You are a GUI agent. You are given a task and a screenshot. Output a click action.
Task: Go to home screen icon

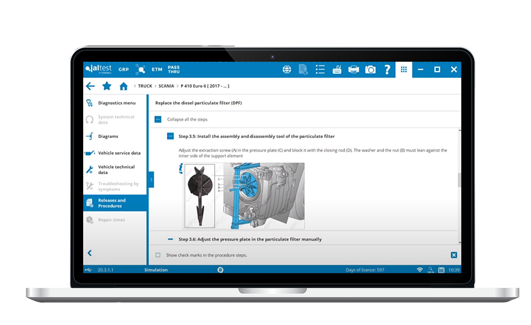(124, 86)
